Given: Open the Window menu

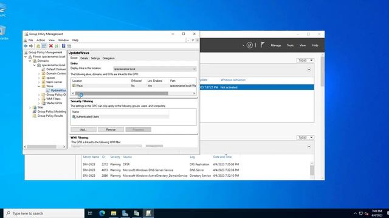Looking at the screenshot, I should (x=63, y=40).
